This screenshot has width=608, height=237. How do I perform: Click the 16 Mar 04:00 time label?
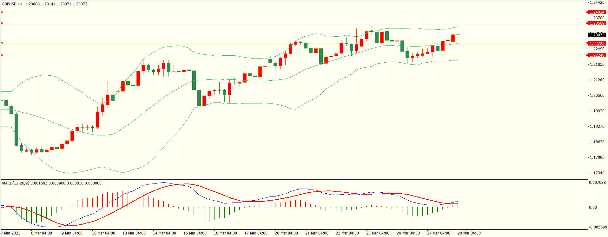click(225, 233)
